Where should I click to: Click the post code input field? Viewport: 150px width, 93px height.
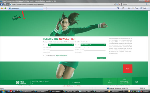click(94, 52)
